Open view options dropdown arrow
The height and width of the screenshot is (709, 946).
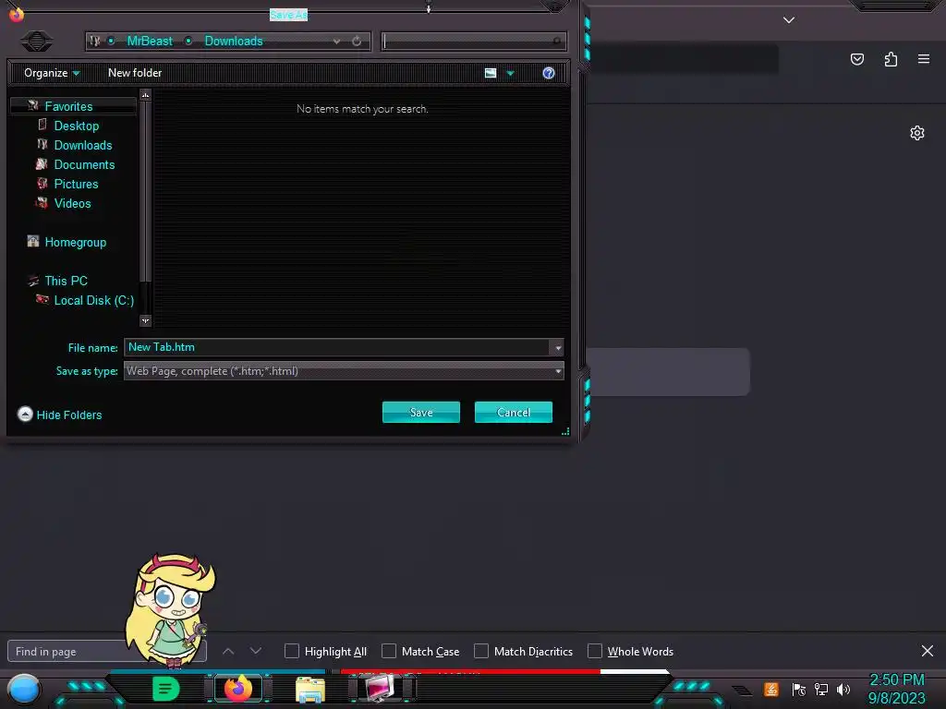[x=510, y=74]
